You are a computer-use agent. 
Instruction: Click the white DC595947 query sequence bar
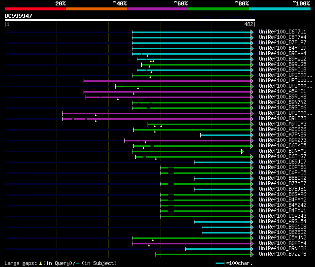[130, 20]
